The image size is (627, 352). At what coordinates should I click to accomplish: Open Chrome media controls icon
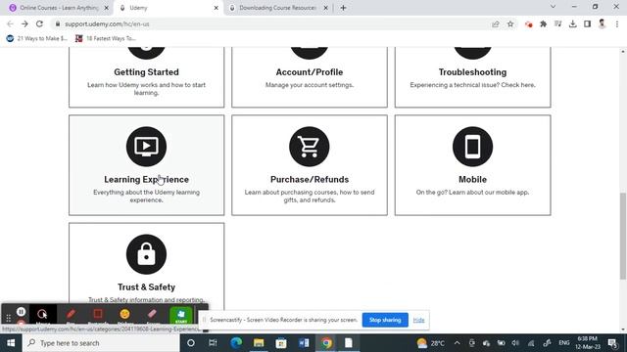[557, 23]
